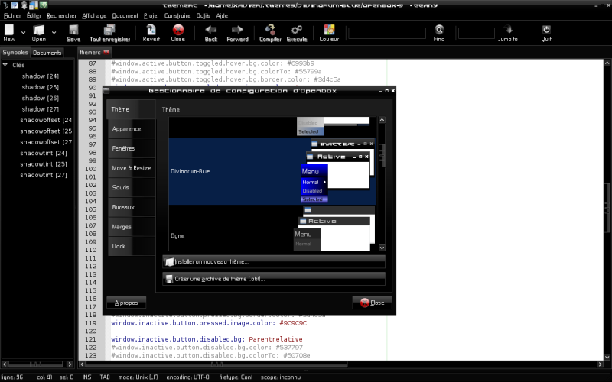Image resolution: width=612 pixels, height=382 pixels.
Task: Open the Affichage menu
Action: click(94, 15)
